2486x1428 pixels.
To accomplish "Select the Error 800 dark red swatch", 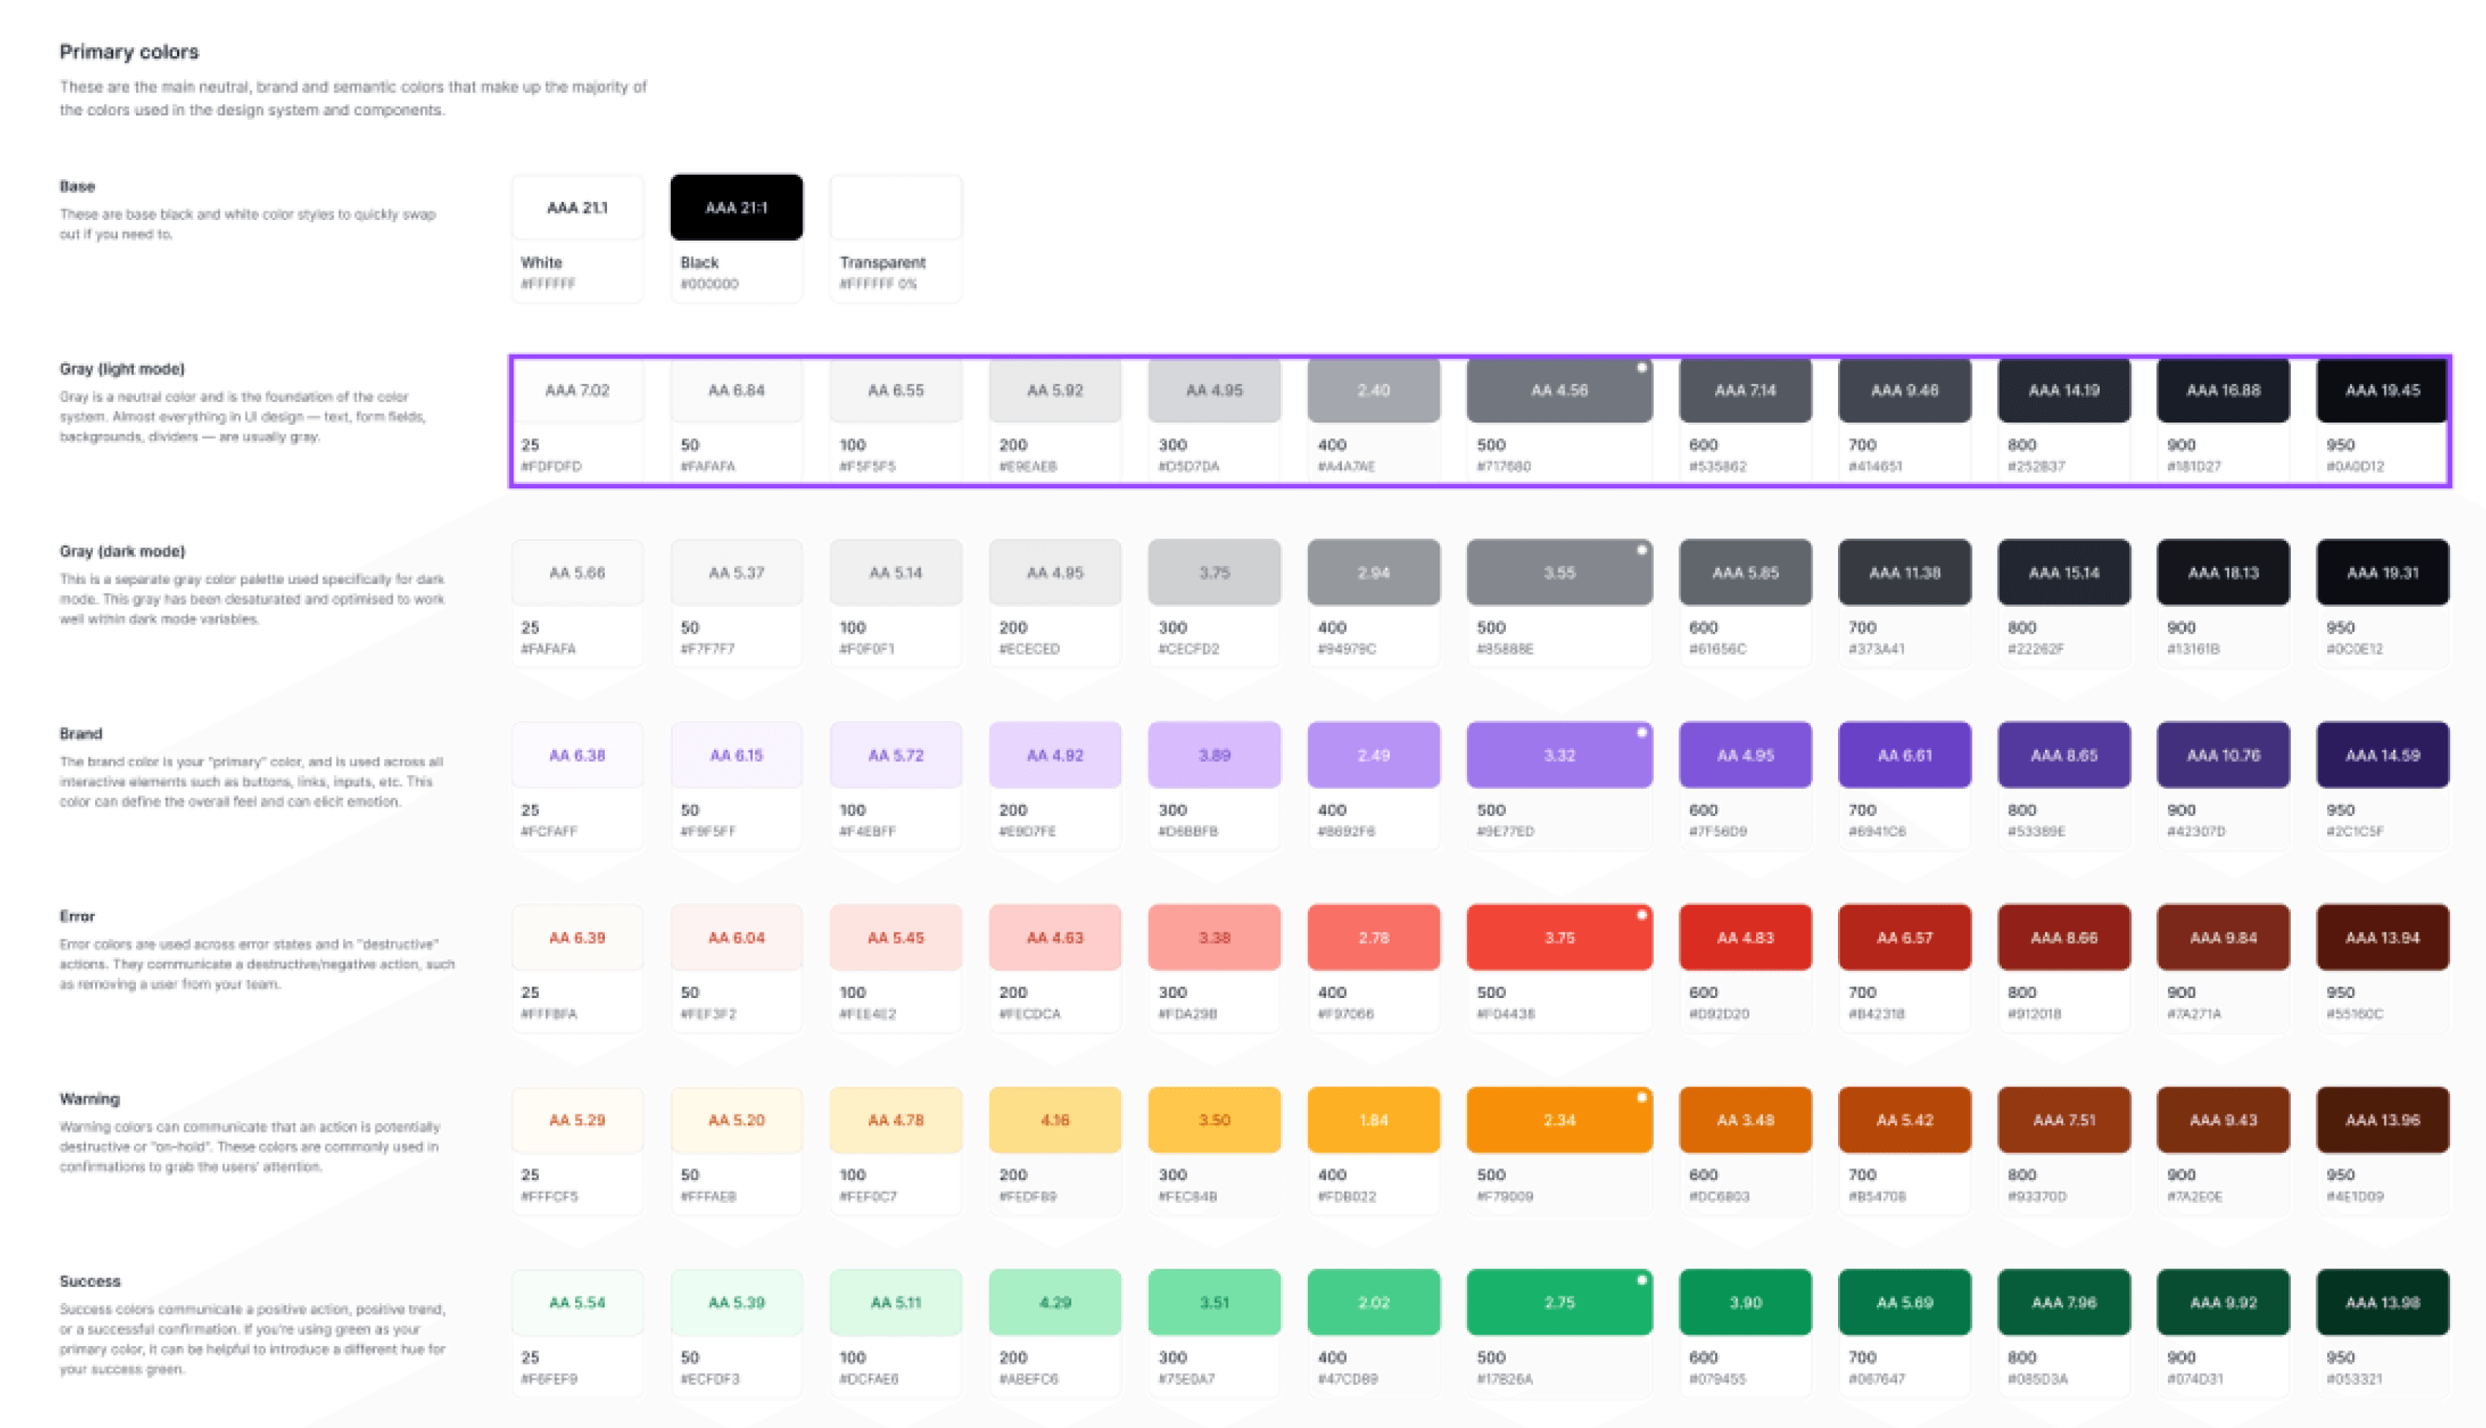I will pos(2063,937).
